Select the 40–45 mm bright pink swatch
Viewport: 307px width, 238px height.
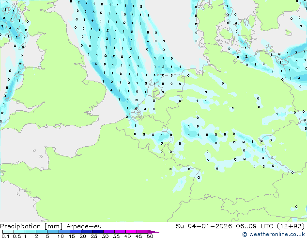point(131,232)
